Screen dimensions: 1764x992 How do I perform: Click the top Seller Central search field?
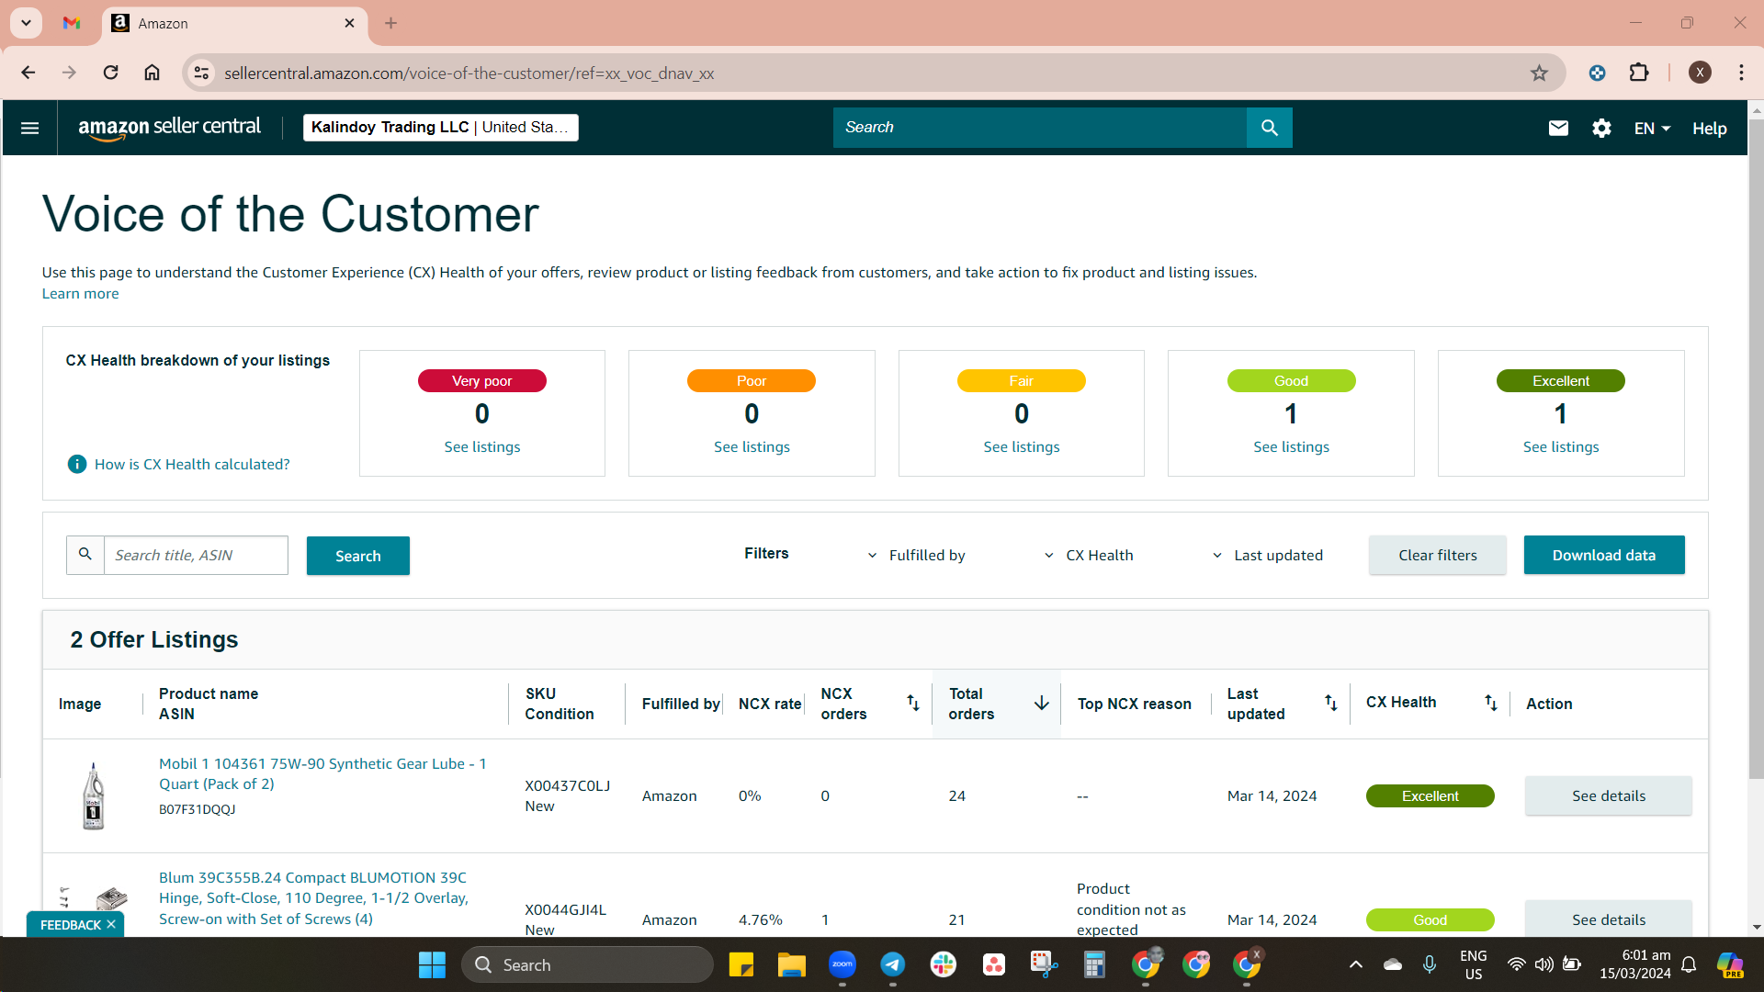1040,128
